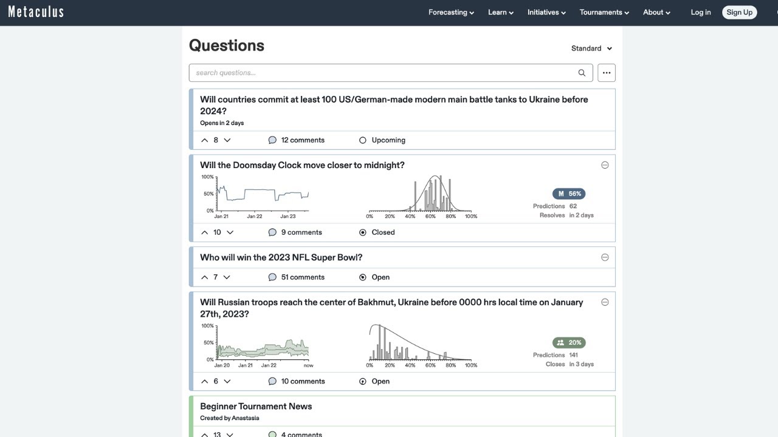This screenshot has height=437, width=778.
Task: Click 'Opens in 2 days' text
Action: coord(222,123)
